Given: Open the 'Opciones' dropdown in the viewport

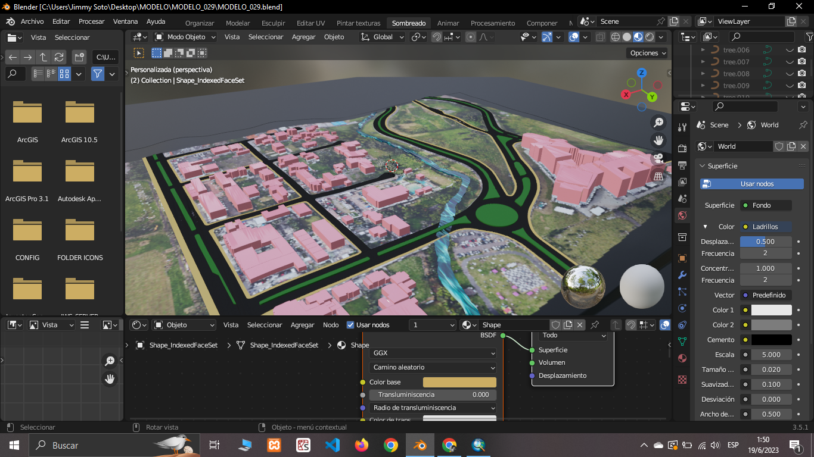Looking at the screenshot, I should 648,53.
